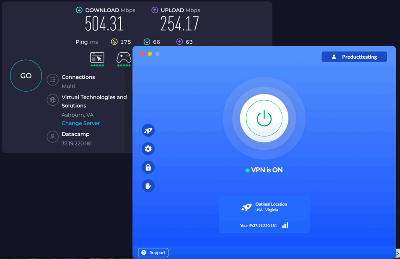Click the yellow idle ping icon
Screen dimensions: 400x259
click(114, 42)
